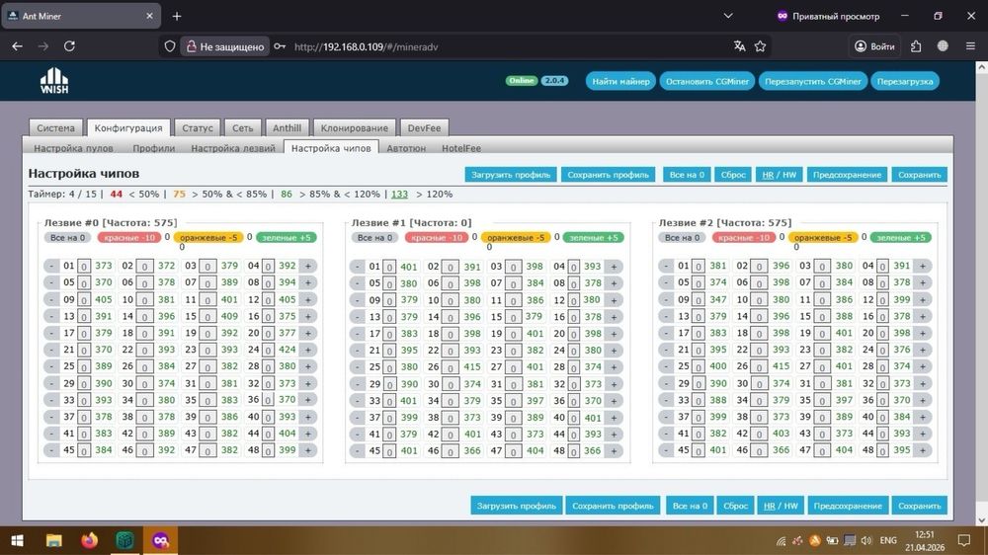This screenshot has width=988, height=555.
Task: Decrease row 01 with minus on Лезвие #0
Action: click(51, 266)
